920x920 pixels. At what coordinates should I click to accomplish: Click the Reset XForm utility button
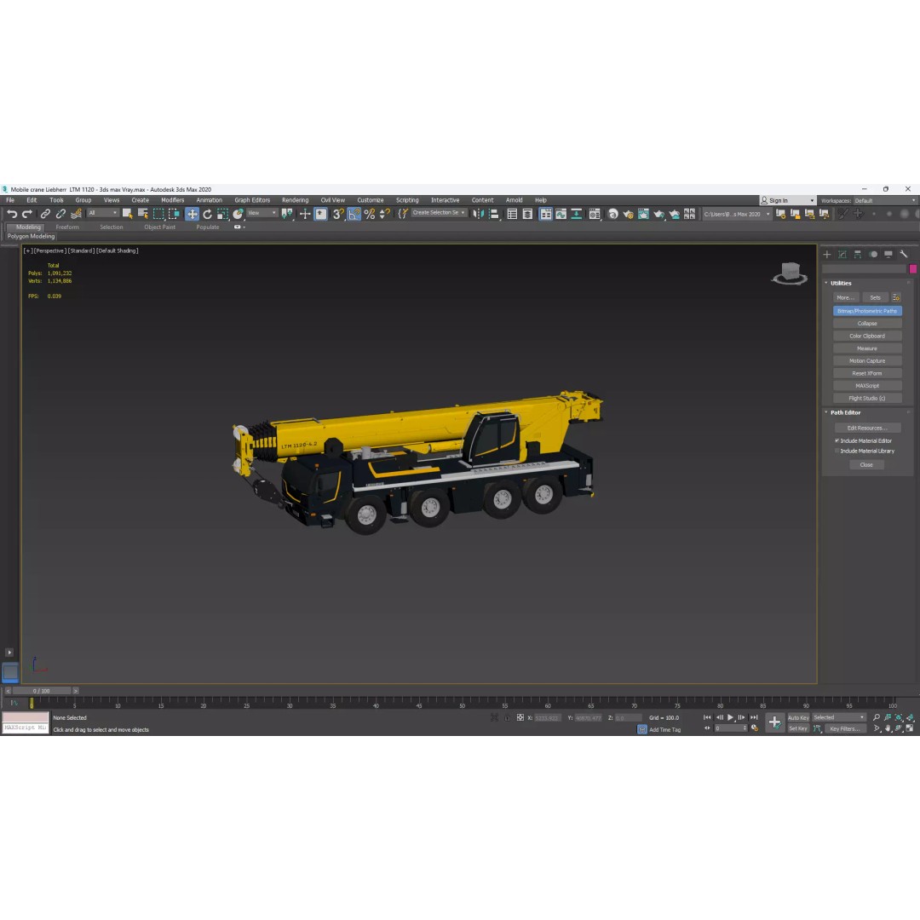point(866,373)
